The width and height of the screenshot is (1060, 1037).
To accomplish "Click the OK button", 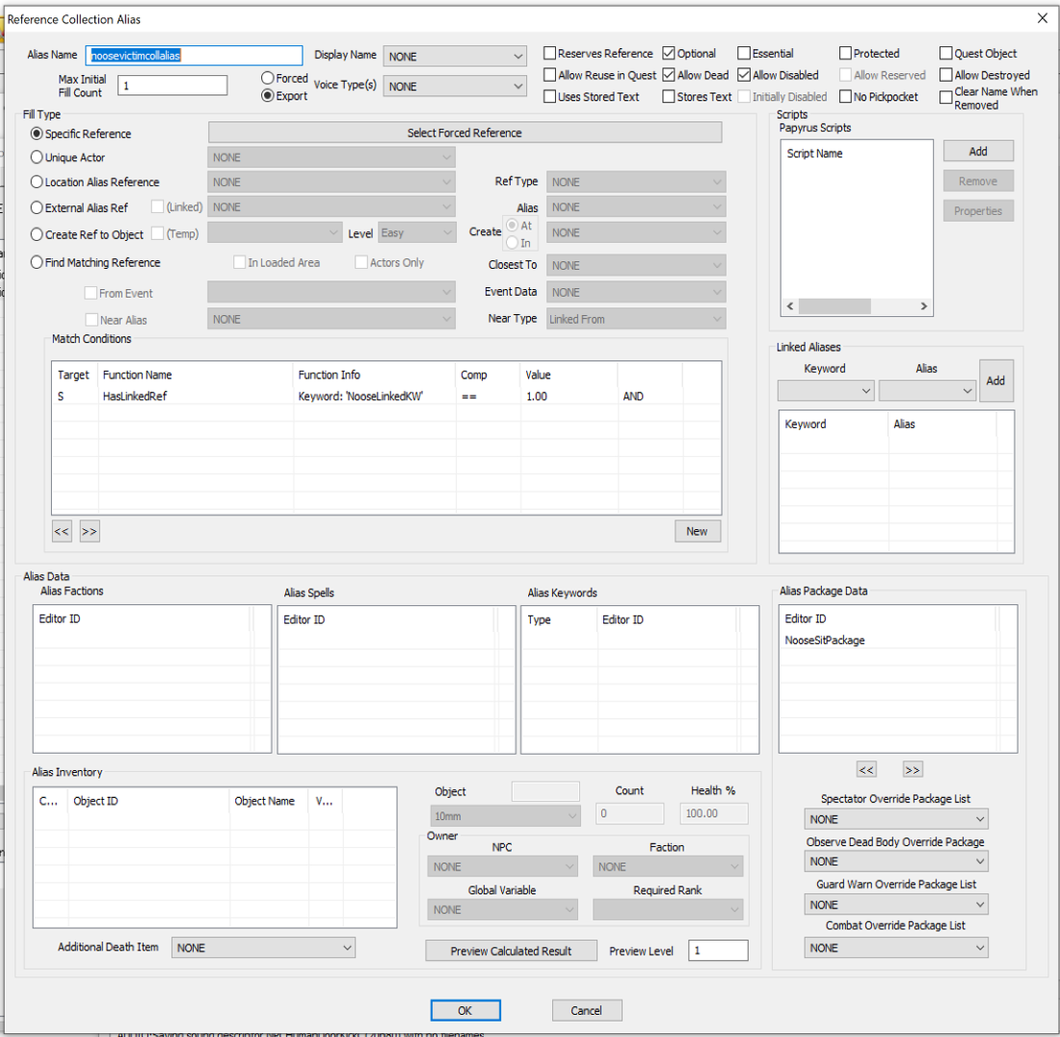I will coord(465,1011).
